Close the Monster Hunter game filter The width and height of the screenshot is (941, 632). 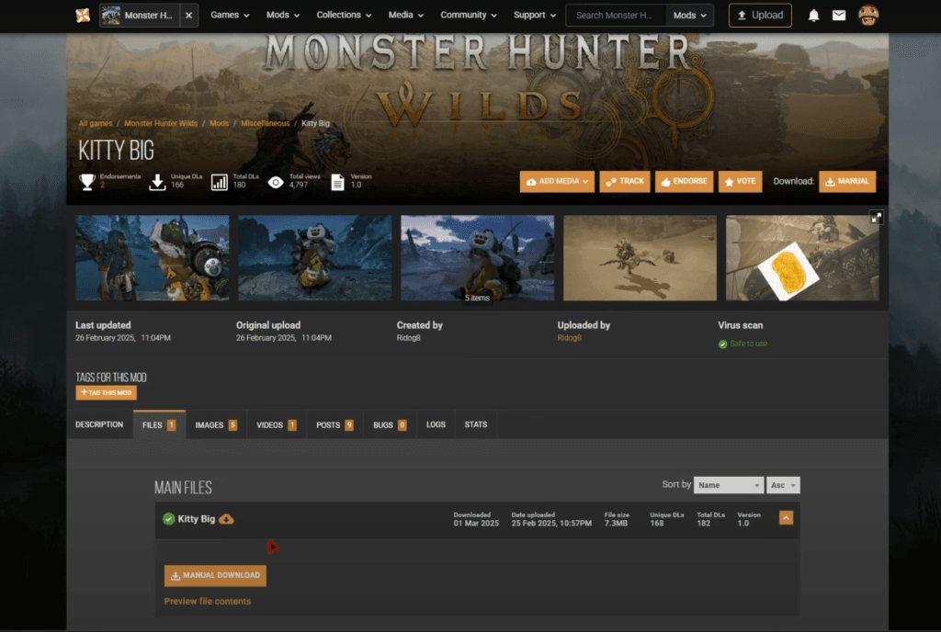point(188,15)
